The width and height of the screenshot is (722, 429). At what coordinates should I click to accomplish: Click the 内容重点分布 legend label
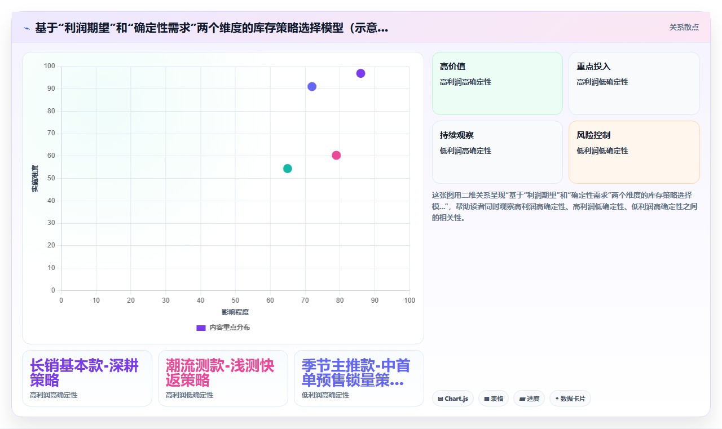(x=230, y=328)
